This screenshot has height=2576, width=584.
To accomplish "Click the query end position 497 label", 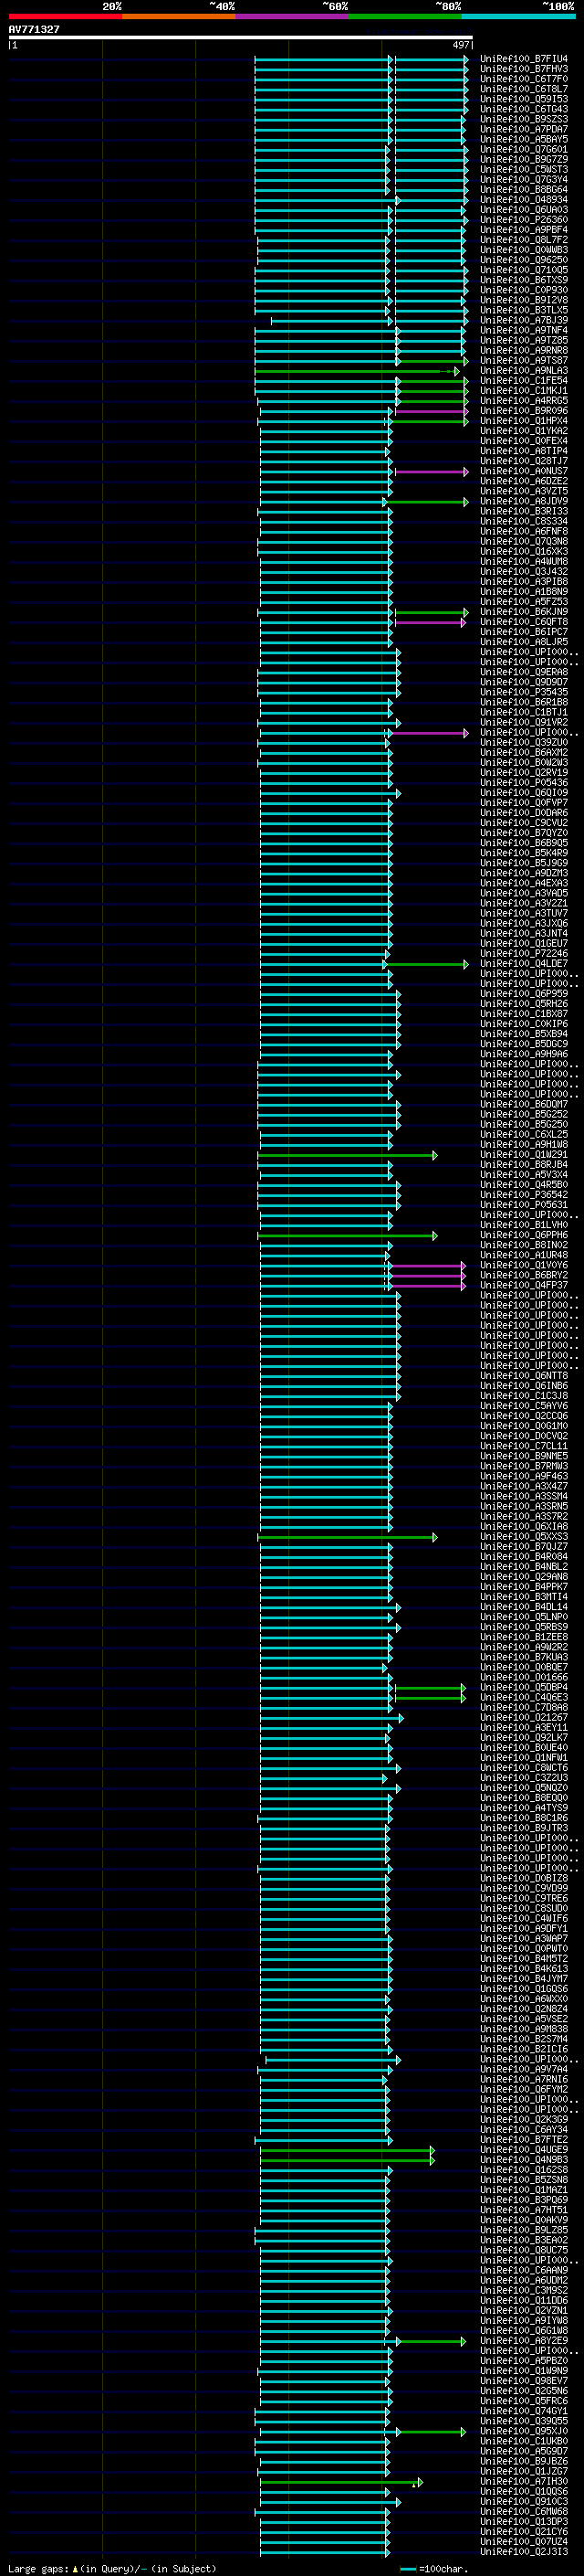I will click(x=460, y=45).
